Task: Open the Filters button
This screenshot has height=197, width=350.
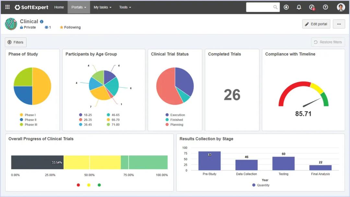Action: coord(16,42)
